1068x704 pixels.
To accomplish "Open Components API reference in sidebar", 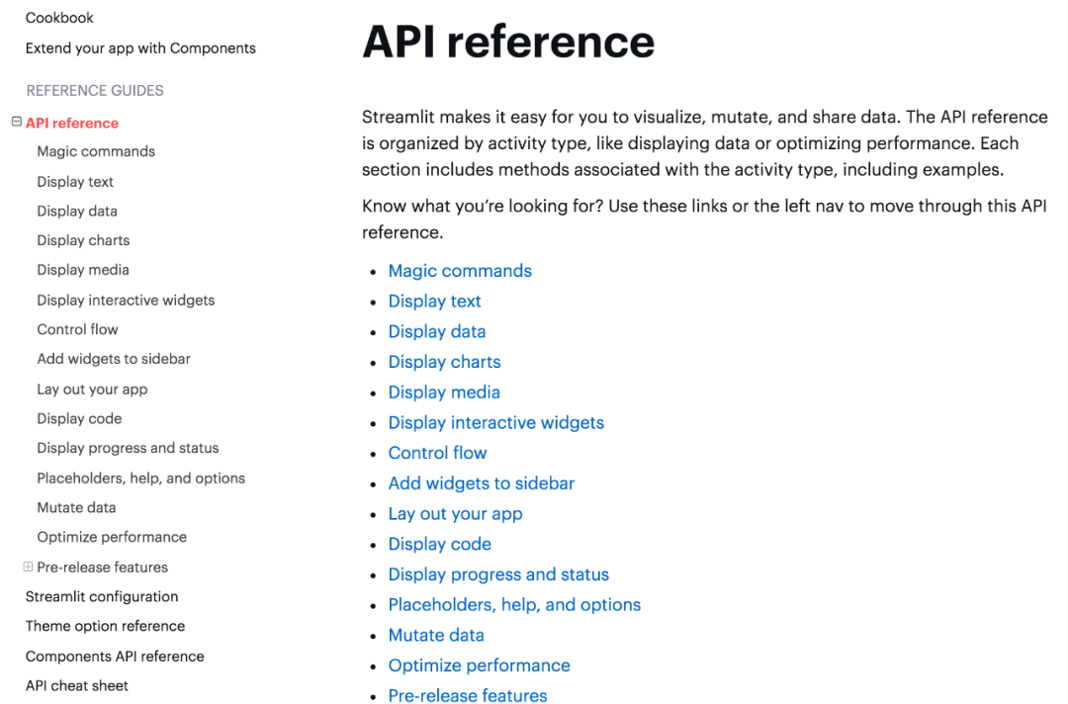I will pyautogui.click(x=115, y=657).
